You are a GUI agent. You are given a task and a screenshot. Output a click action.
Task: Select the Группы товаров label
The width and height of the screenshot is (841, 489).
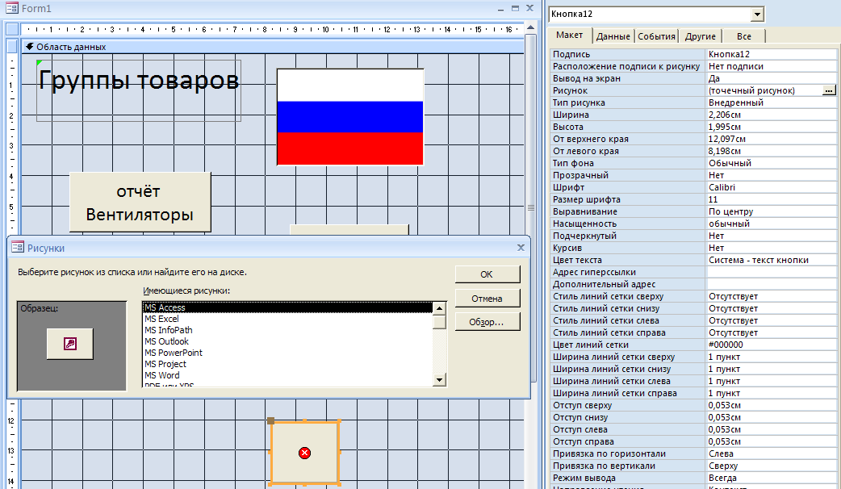click(138, 90)
